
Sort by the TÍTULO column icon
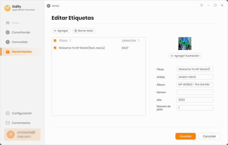(70, 41)
